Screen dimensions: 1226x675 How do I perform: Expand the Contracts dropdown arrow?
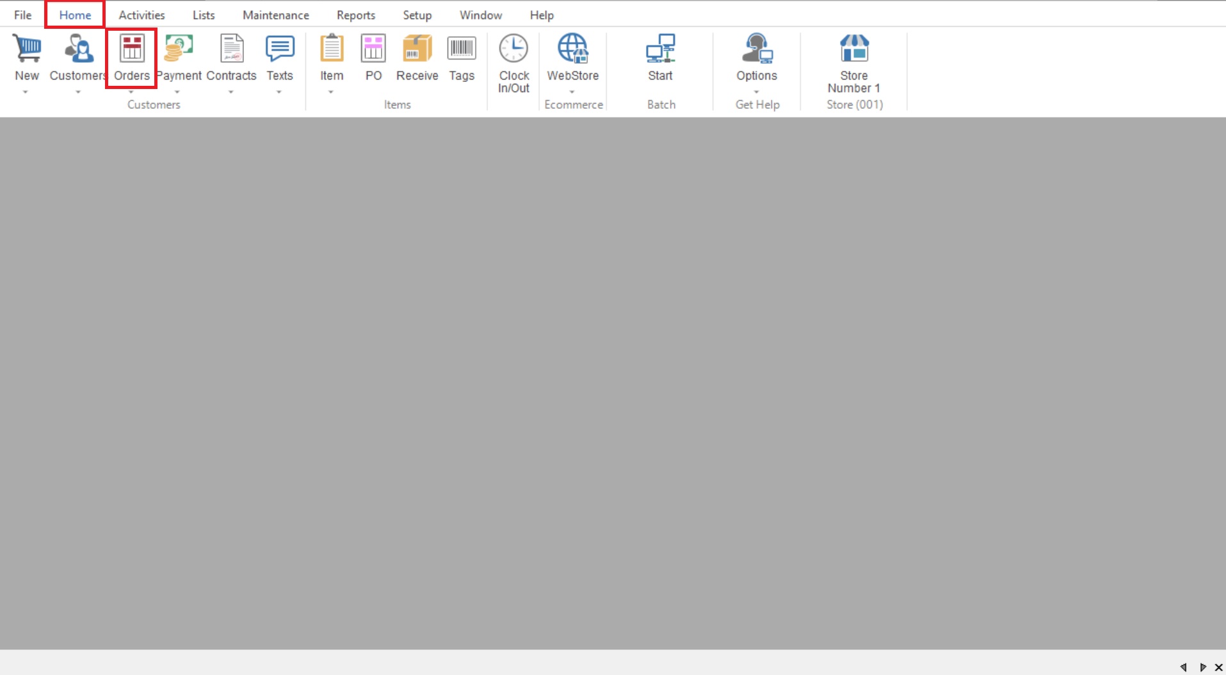231,92
